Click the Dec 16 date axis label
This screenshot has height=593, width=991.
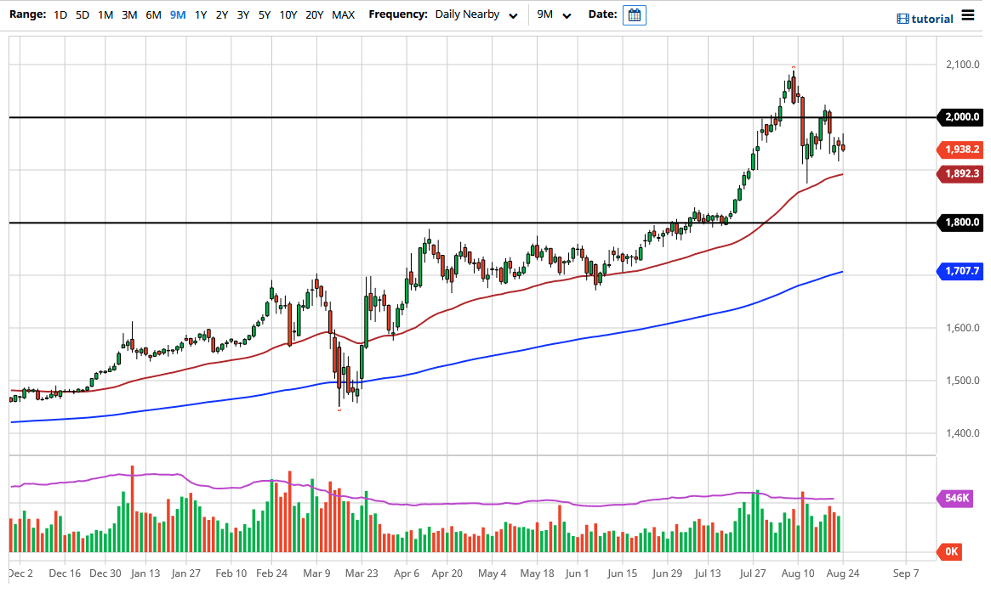tap(65, 573)
